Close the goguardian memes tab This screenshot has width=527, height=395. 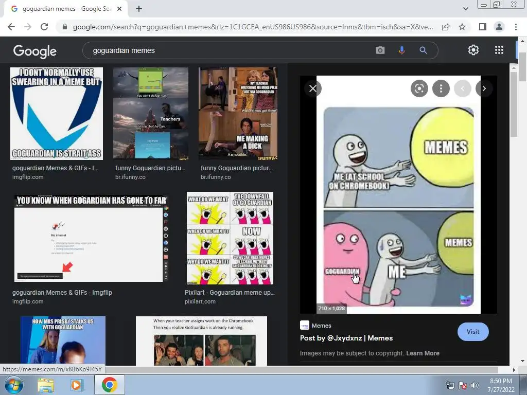tap(119, 9)
